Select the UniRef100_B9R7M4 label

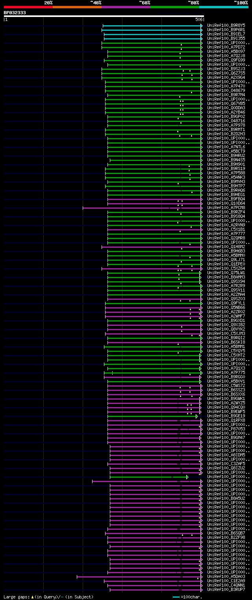[x=226, y=95]
